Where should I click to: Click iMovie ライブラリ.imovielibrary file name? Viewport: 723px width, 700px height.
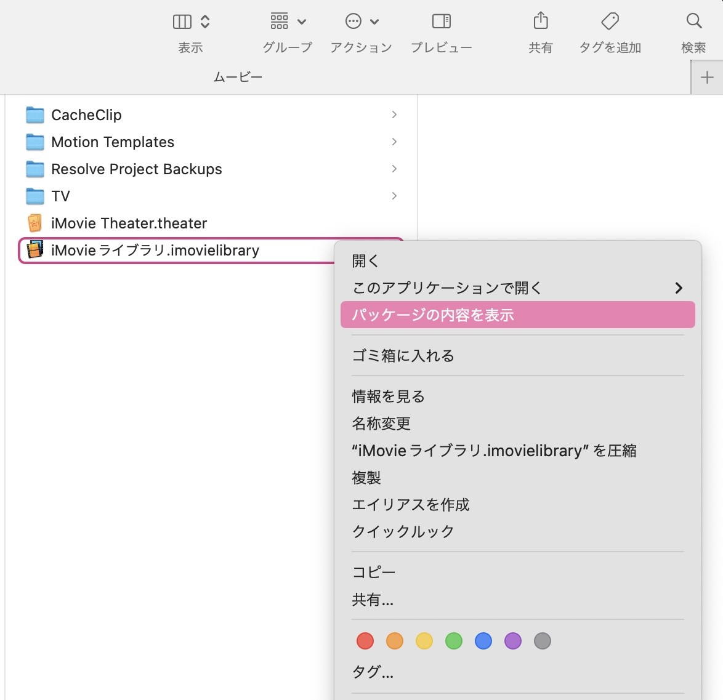155,250
